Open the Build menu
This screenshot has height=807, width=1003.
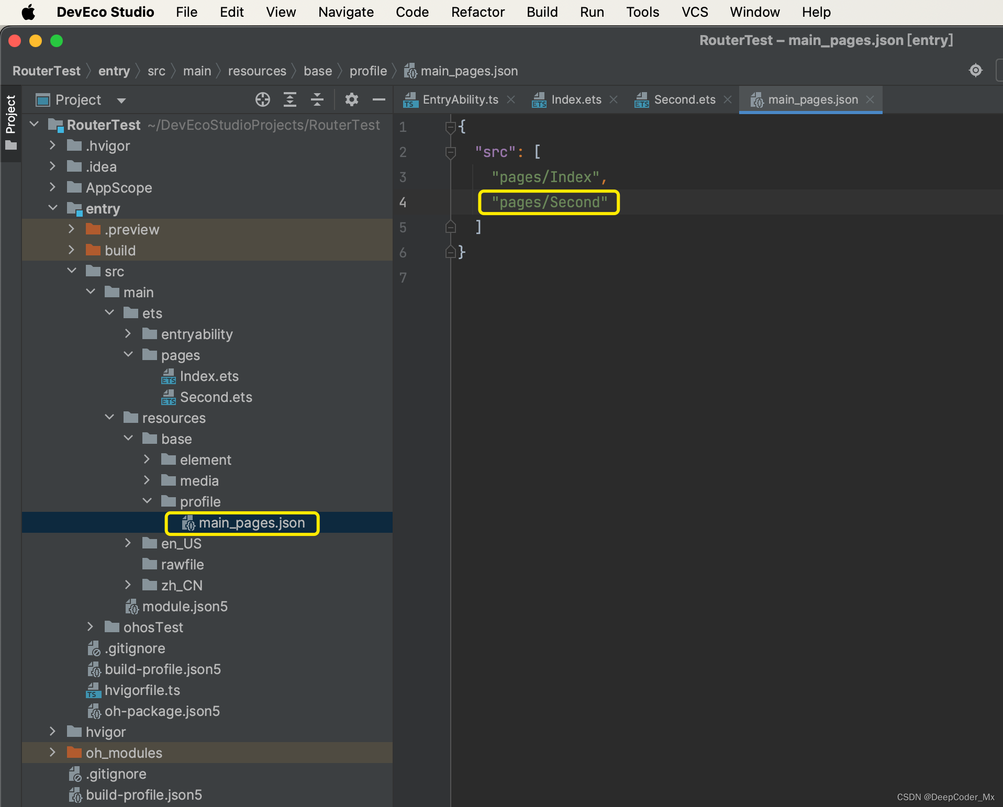point(542,12)
